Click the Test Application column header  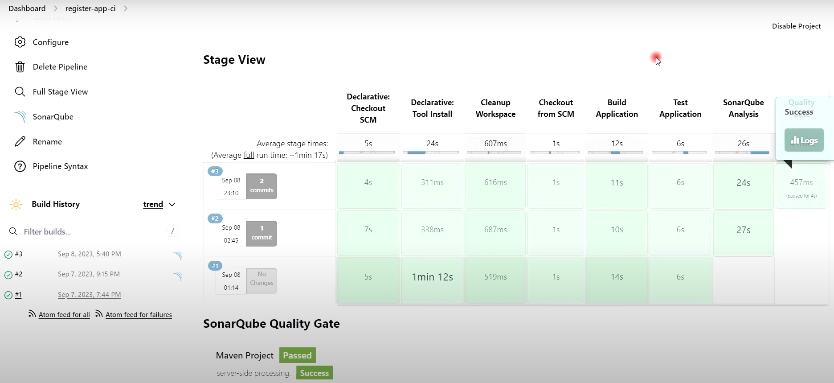[x=680, y=108]
